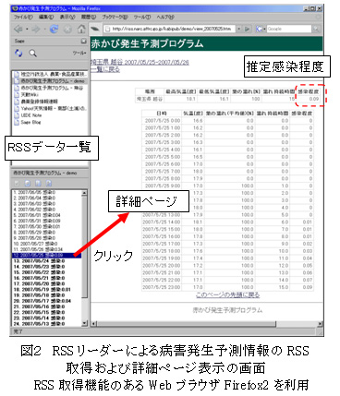Screen dimensions: 340x396
Task: Open the ファイル menu
Action: coord(23,18)
